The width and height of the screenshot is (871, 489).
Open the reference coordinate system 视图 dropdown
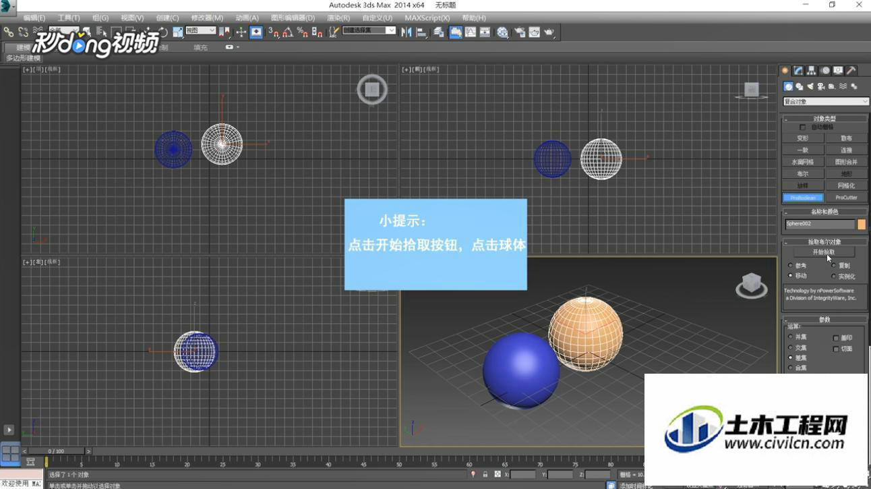pyautogui.click(x=200, y=31)
